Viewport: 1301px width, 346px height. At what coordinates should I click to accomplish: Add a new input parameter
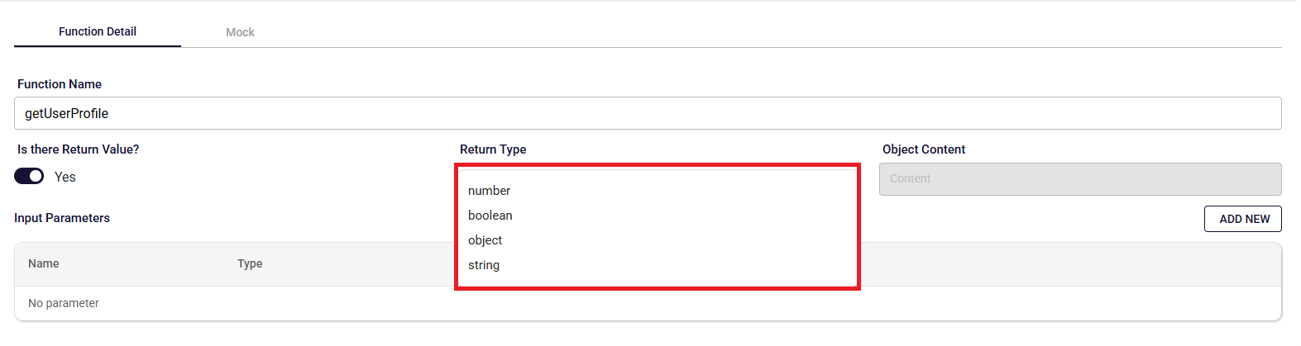pyautogui.click(x=1243, y=219)
